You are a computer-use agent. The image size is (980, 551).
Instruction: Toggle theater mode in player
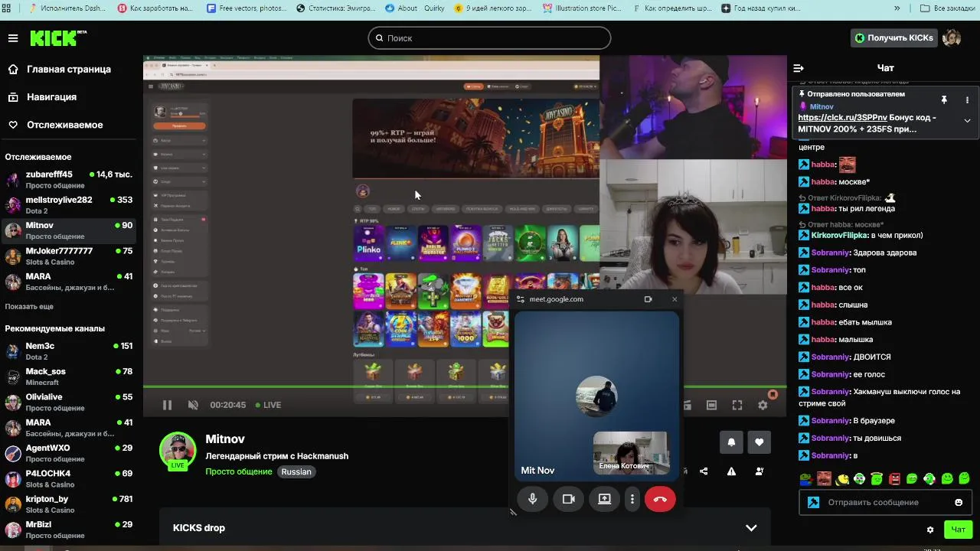pyautogui.click(x=711, y=405)
